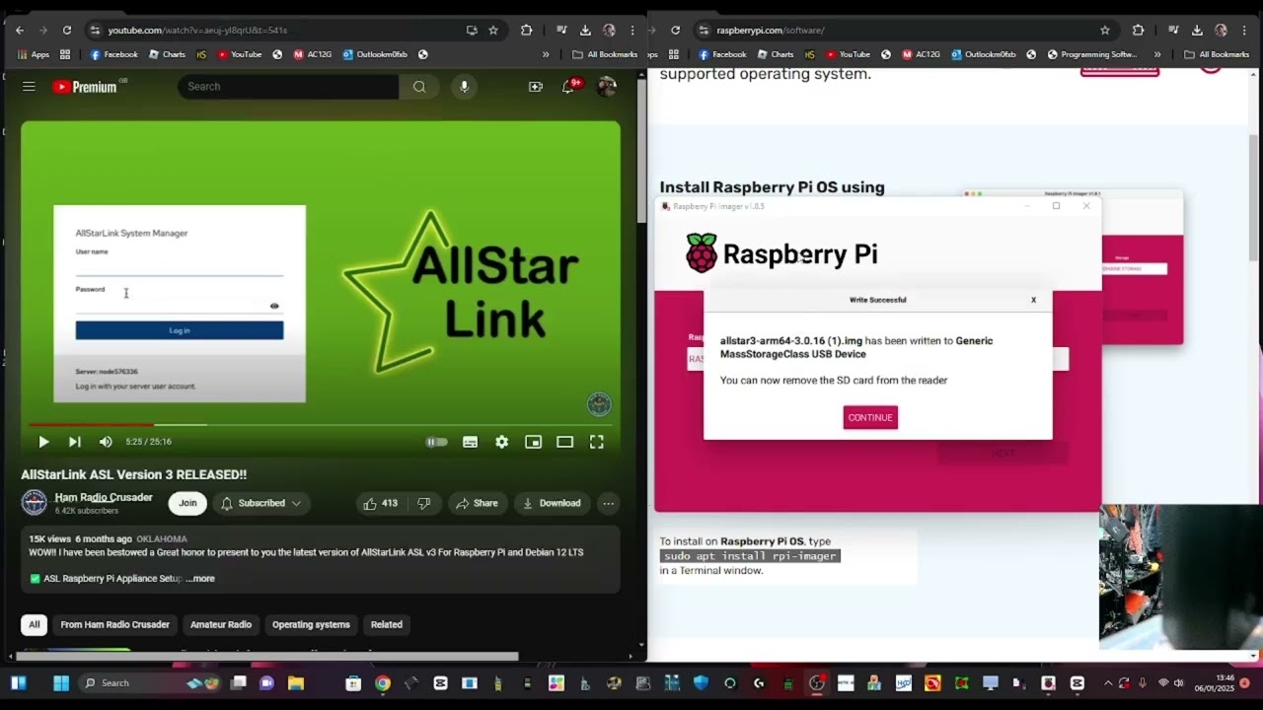This screenshot has width=1263, height=710.
Task: Click Log in button in video frame
Action: (180, 330)
